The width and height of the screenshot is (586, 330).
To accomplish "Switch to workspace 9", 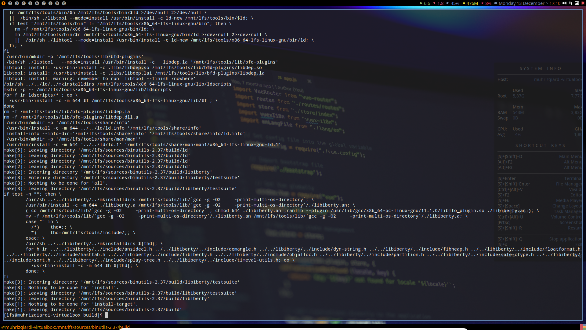I will [57, 3].
